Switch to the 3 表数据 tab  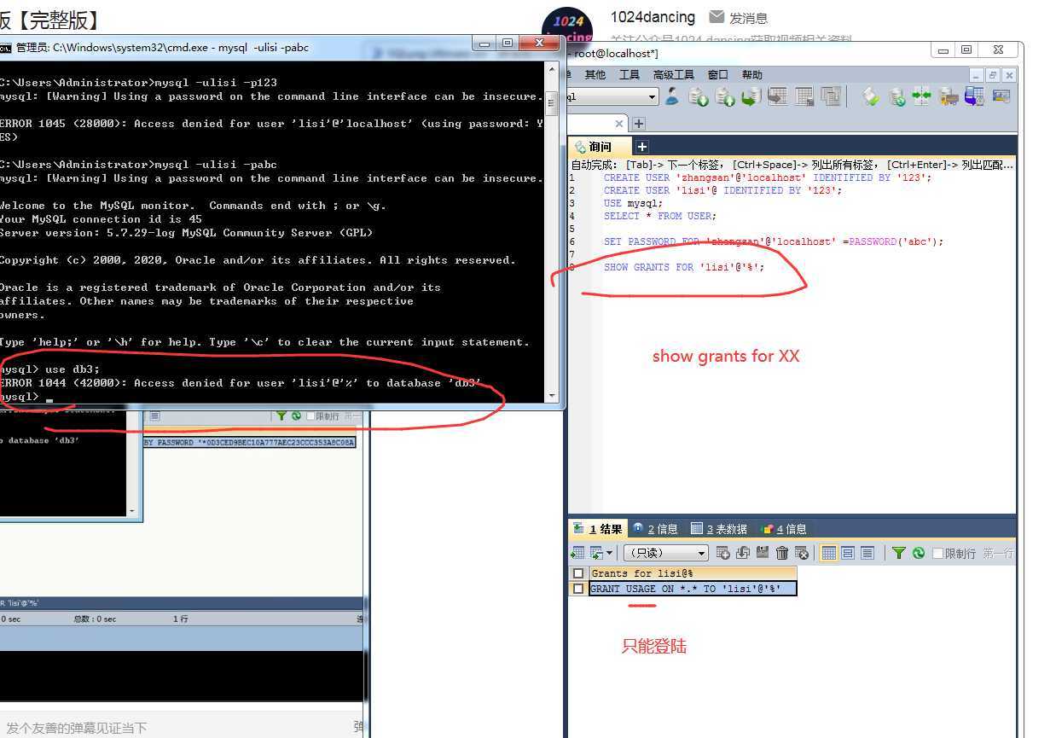pyautogui.click(x=718, y=529)
